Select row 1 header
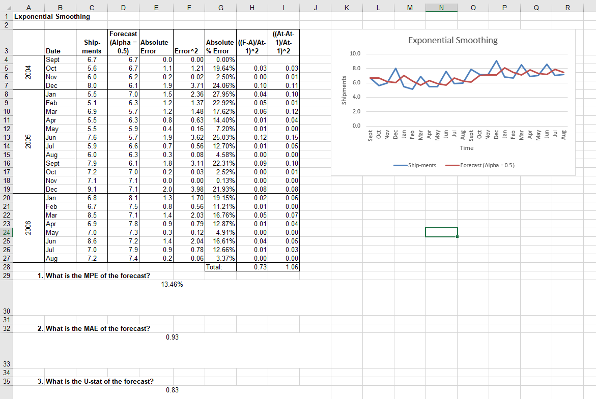Viewport: 596px width, 399px height. (x=7, y=16)
